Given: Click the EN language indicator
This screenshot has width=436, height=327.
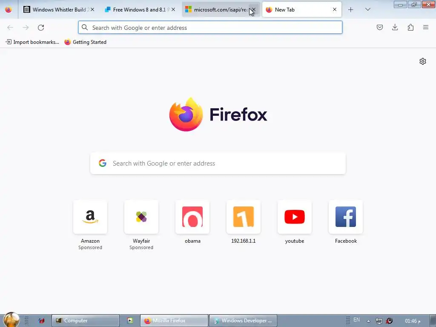Looking at the screenshot, I should (356, 320).
